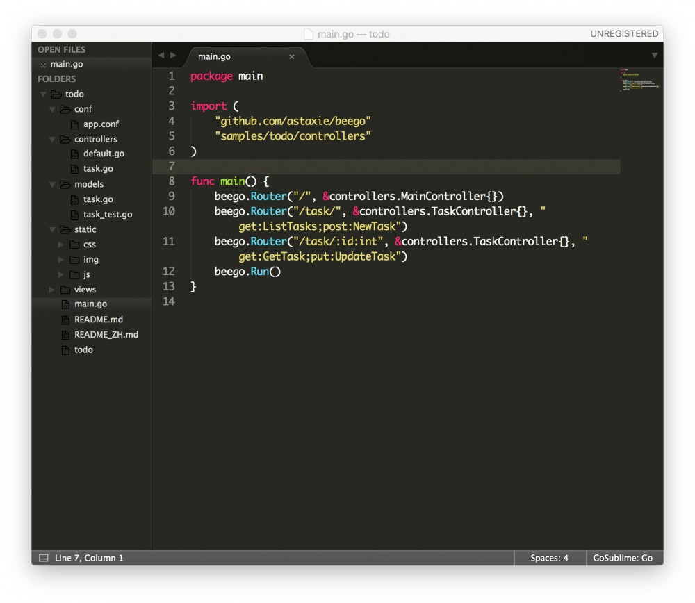695x603 pixels.
Task: Open task_test.go in the models folder
Action: coord(108,215)
